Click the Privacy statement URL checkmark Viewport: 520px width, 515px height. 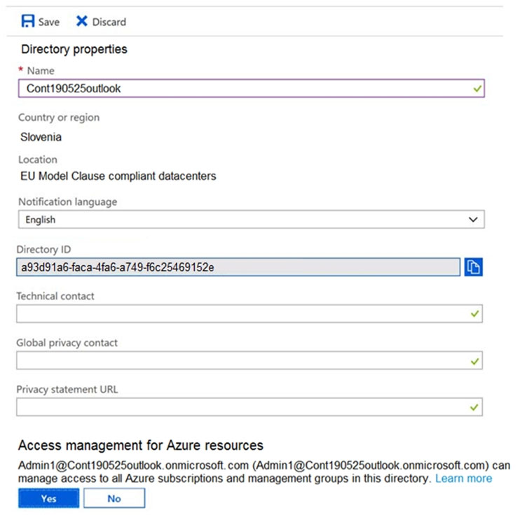point(476,407)
